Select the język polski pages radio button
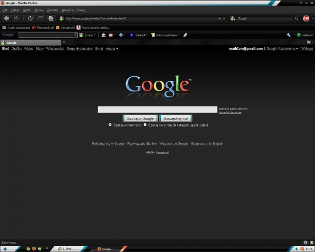The height and width of the screenshot is (252, 315). click(x=145, y=125)
